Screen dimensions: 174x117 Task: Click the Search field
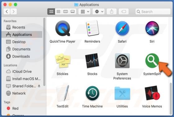pyautogui.click(x=153, y=12)
